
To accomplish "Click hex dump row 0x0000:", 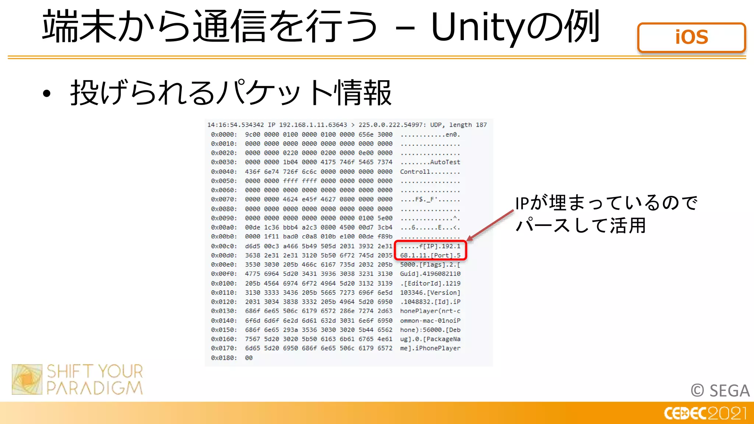I will 335,134.
